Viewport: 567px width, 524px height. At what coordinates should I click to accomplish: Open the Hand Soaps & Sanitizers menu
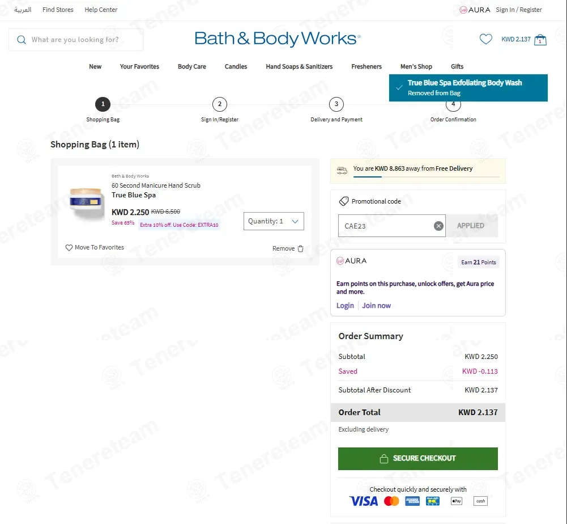click(x=299, y=66)
